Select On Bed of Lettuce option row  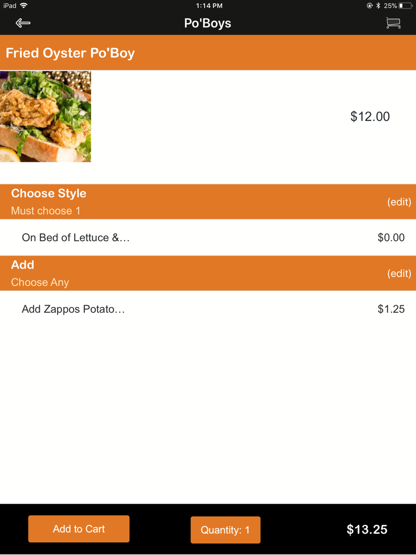tap(208, 238)
